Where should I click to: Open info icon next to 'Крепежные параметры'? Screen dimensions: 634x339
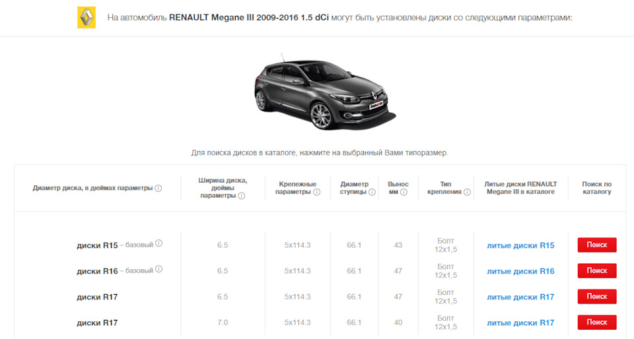point(317,192)
